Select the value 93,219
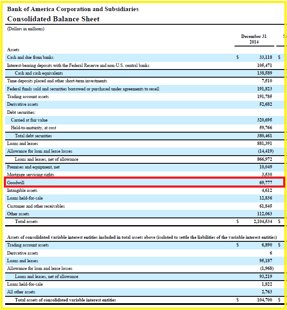The height and width of the screenshot is (310, 287). pyautogui.click(x=266, y=276)
